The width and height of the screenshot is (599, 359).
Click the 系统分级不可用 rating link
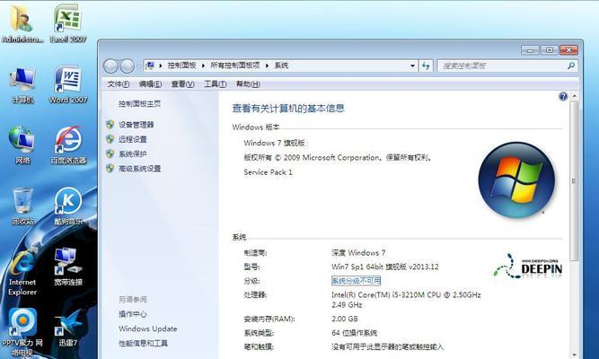356,281
